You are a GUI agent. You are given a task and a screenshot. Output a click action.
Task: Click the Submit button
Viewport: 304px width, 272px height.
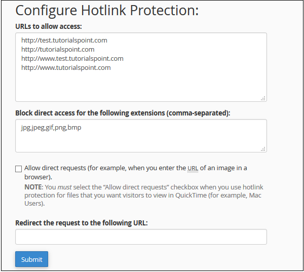(x=32, y=259)
